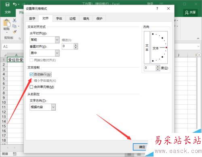Click the help question mark in dialog
This screenshot has height=157, width=202.
point(157,8)
